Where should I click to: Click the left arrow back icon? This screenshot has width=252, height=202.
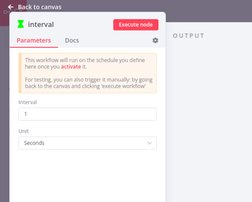point(11,7)
